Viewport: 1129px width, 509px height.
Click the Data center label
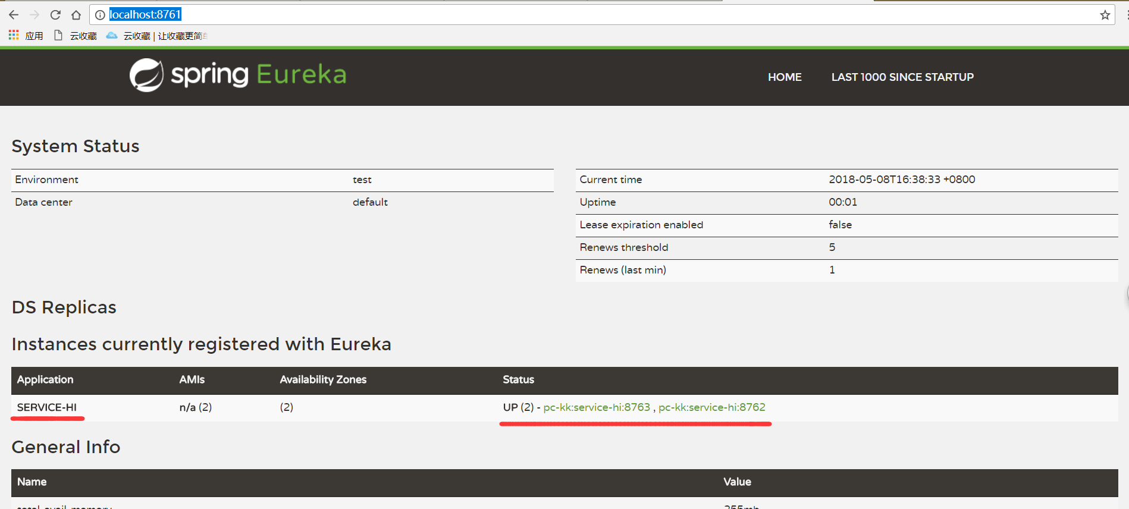(43, 202)
